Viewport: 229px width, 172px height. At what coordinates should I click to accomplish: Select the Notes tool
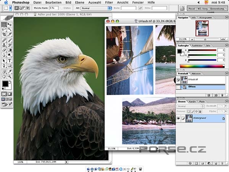pos(4,71)
